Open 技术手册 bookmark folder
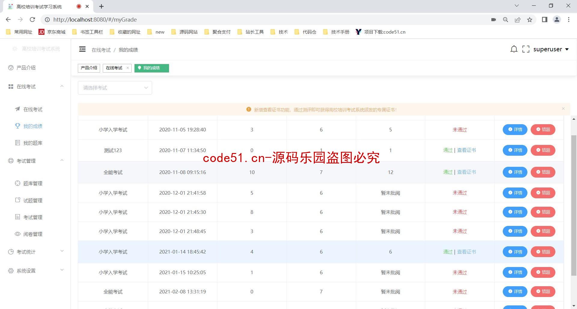The image size is (577, 309). [336, 32]
